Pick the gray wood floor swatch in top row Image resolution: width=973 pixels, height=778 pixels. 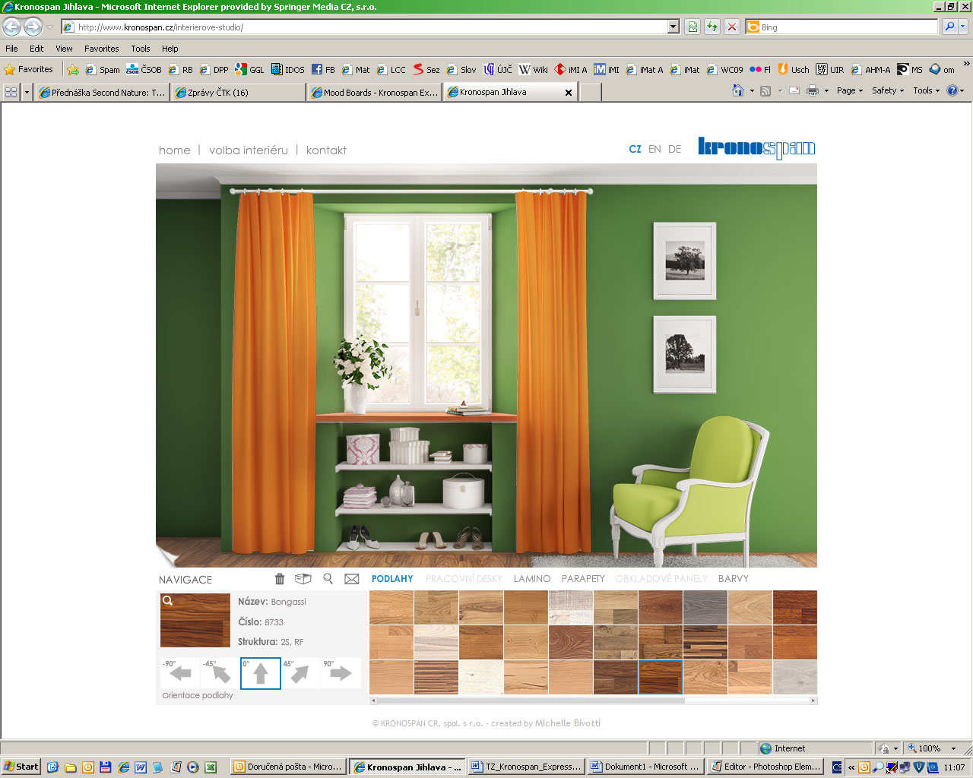point(705,607)
